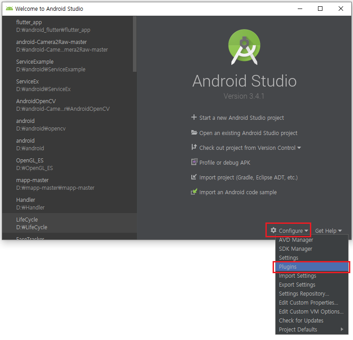Close the Welcome to Android Studio window

340,9
